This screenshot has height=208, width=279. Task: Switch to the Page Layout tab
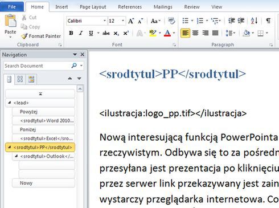click(93, 7)
